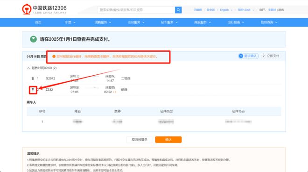
Task: Grab the drag handle for train G2942
Action: (x=33, y=79)
